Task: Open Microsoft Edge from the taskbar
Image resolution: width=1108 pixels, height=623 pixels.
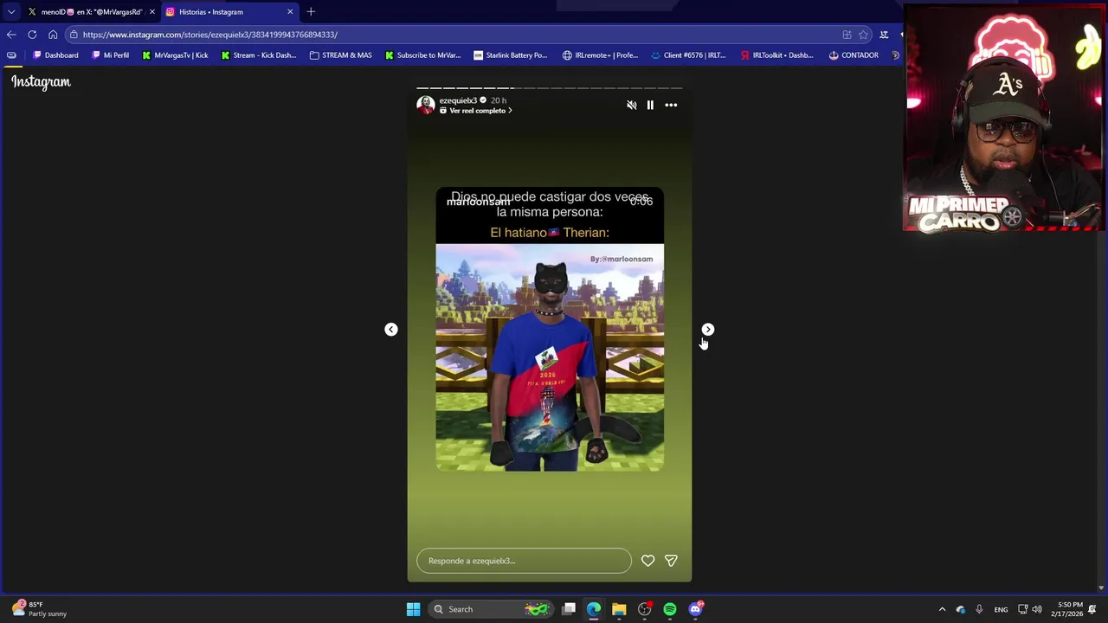Action: 594,609
